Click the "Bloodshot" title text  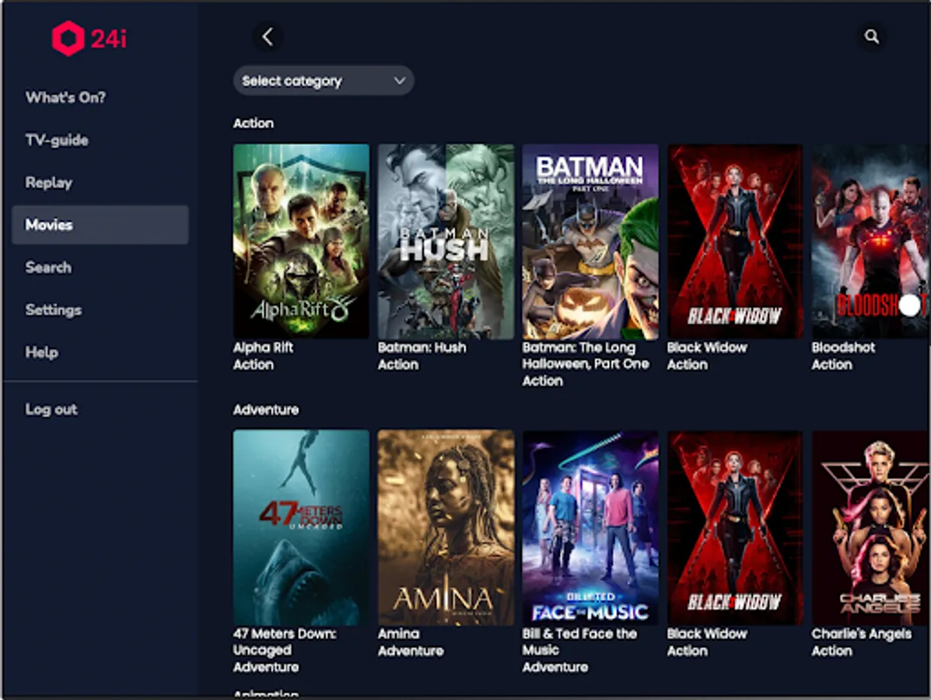(x=843, y=348)
